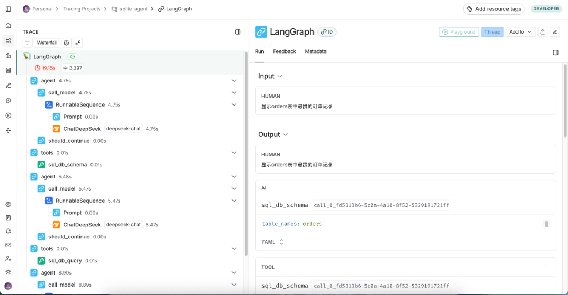Collapse the tools node above sql_db_schema

(x=234, y=153)
